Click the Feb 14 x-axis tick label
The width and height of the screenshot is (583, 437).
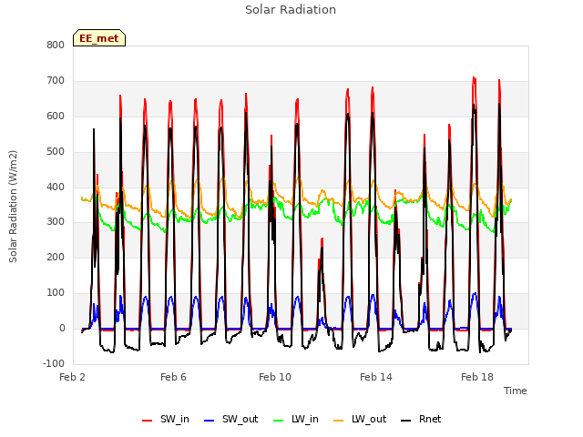[x=376, y=377]
